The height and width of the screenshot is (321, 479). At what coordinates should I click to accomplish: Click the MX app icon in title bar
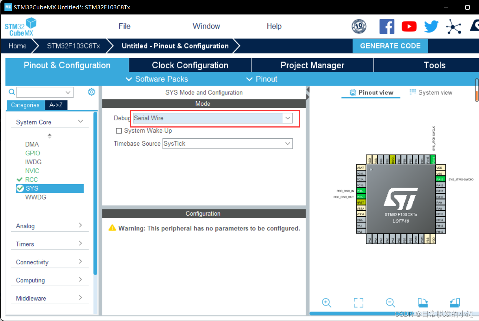pyautogui.click(x=8, y=7)
